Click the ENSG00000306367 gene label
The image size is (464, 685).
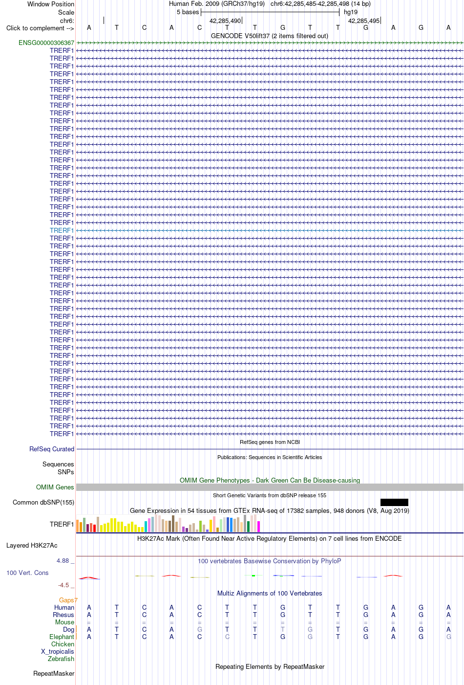click(46, 43)
